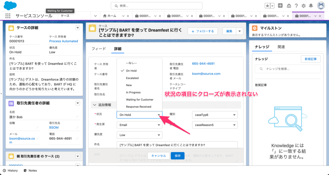Open the 発生源 Email dropdown

coord(139,125)
